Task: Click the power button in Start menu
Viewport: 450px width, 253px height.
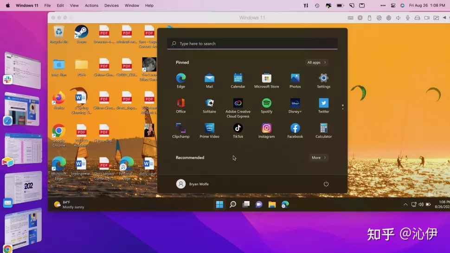Action: tap(326, 184)
